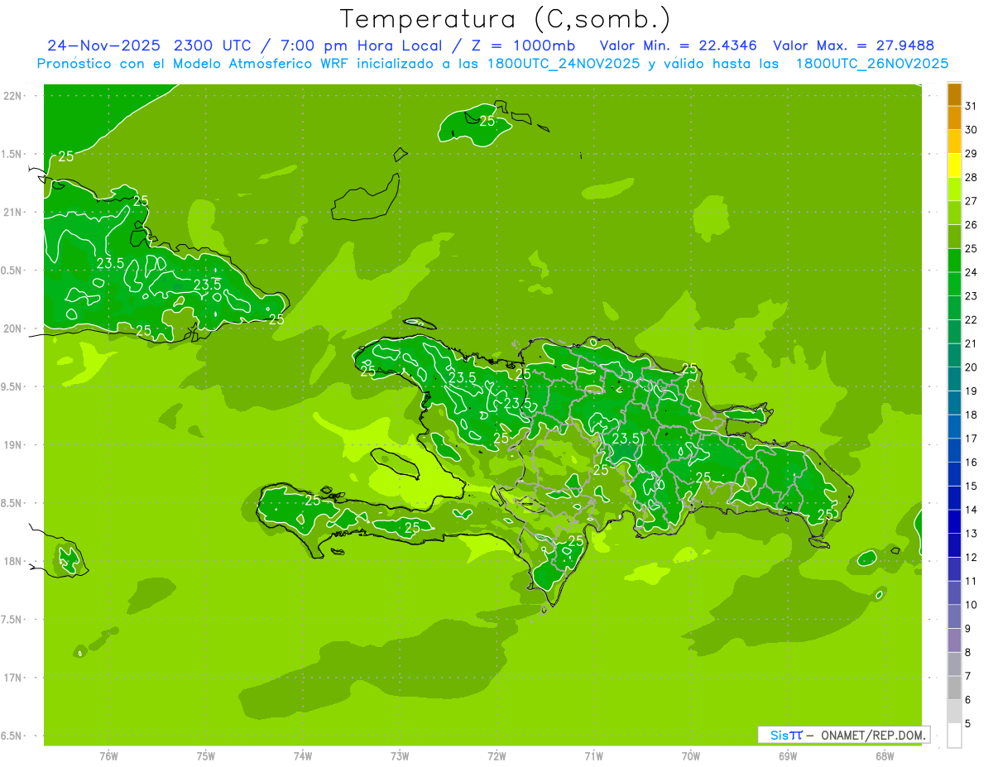The width and height of the screenshot is (993, 767).
Task: Click the 72W longitude axis label
Action: click(496, 756)
